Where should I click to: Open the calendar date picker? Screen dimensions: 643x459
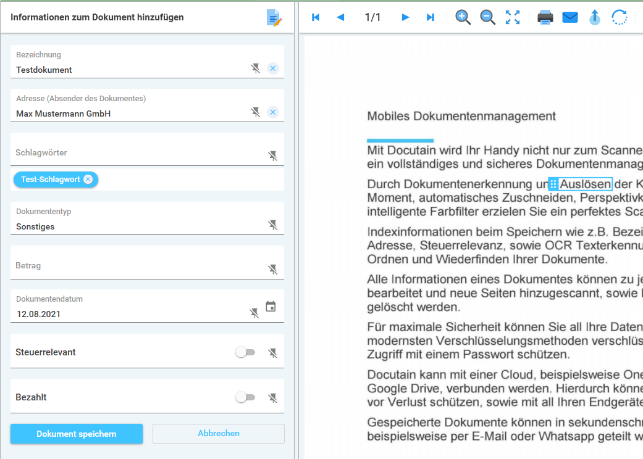271,306
